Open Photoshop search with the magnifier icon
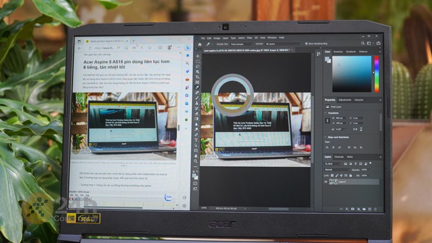432x243 pixels. tap(363, 43)
